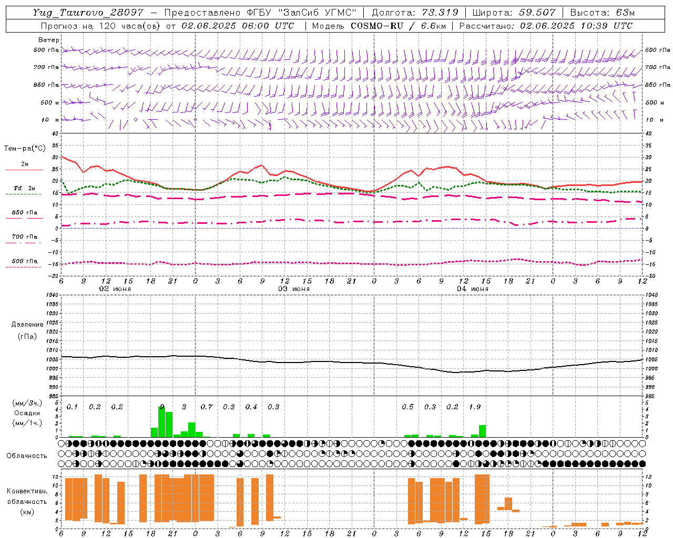This screenshot has width=673, height=538.
Task: Click the 2м temperature legend entry
Action: point(25,164)
